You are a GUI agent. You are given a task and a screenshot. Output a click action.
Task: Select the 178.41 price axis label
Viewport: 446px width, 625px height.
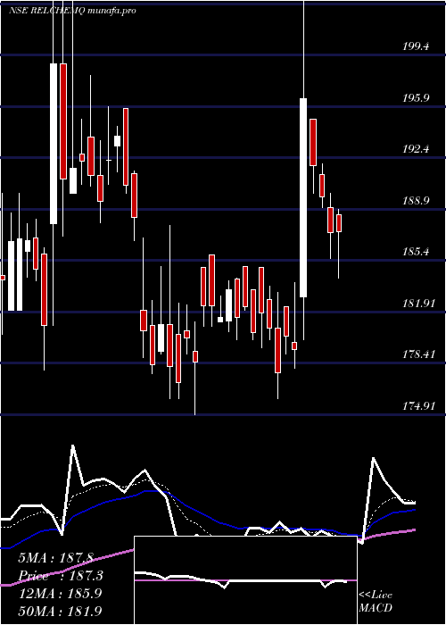click(418, 354)
